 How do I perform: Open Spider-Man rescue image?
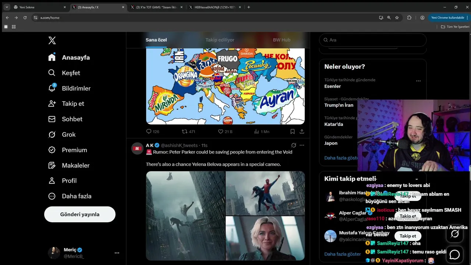pos(265,193)
